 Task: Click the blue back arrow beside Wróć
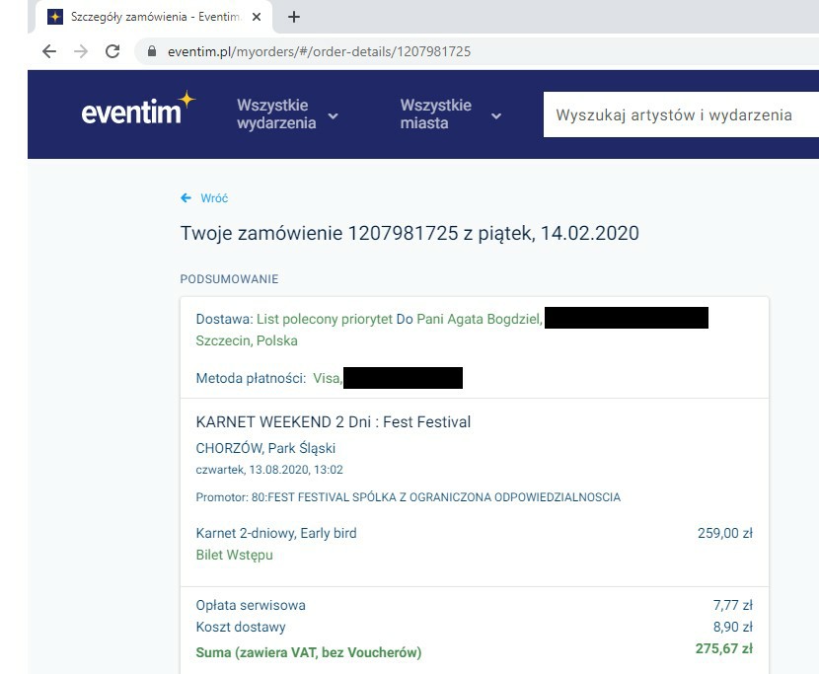(186, 198)
